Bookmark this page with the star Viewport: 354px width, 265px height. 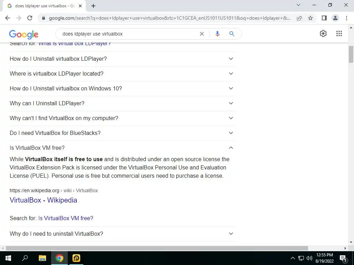(310, 18)
